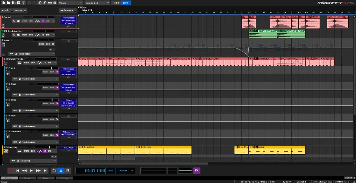356x183 pixels.
Task: Mute the Kick track
Action: click(45, 72)
